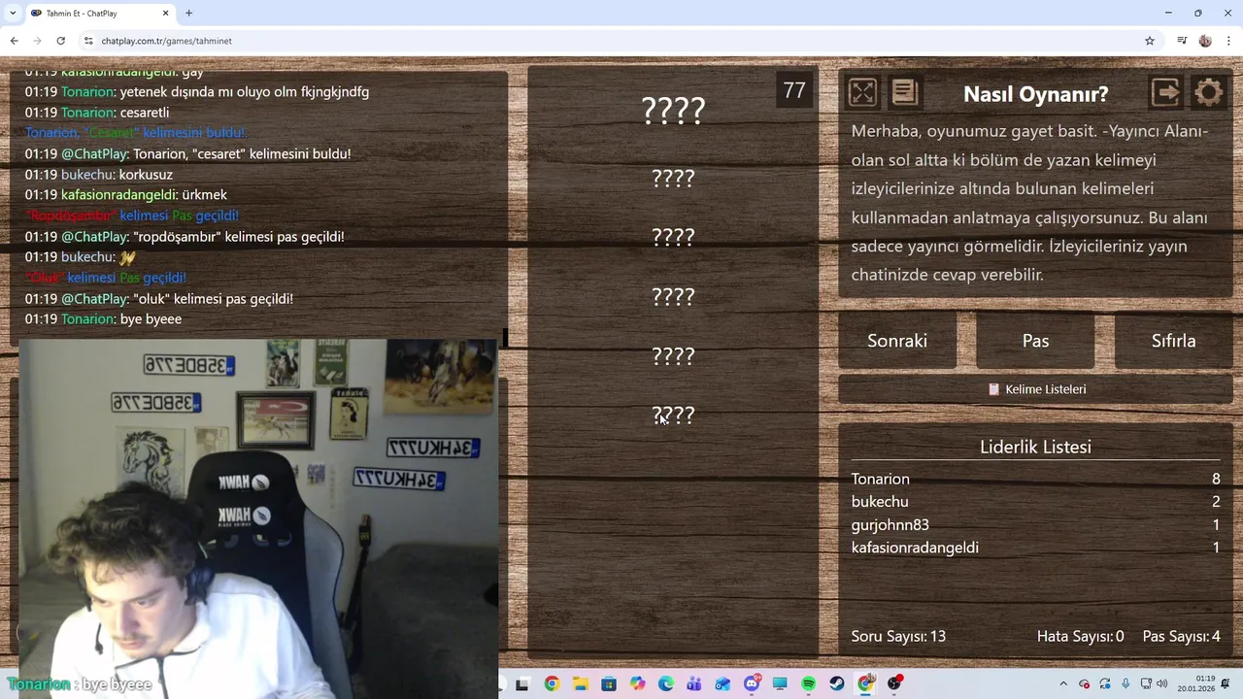Open File Explorer from the taskbar
The height and width of the screenshot is (699, 1243).
pos(581,683)
